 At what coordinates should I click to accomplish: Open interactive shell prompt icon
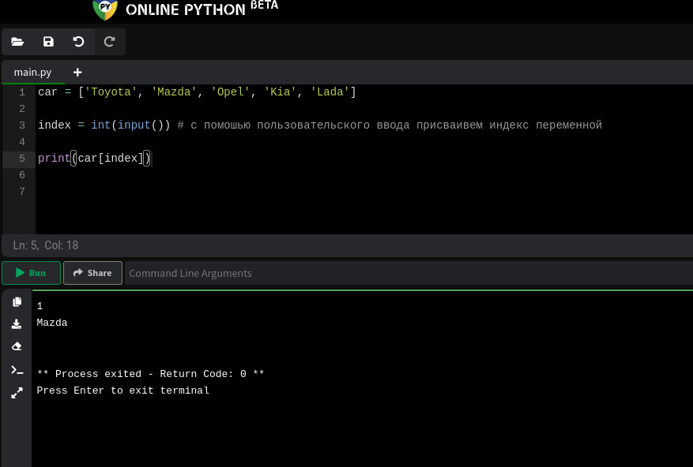click(x=17, y=370)
